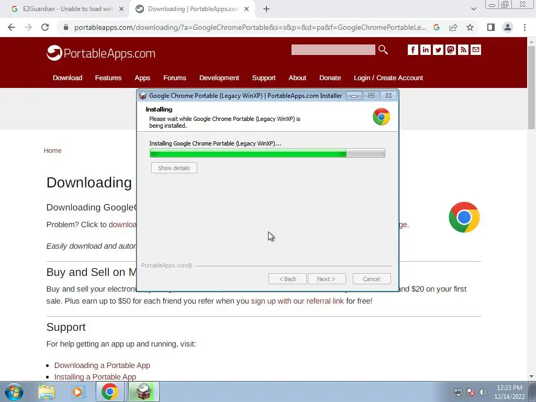Click large Chrome logo on webpage
The image size is (536, 402).
click(x=464, y=217)
